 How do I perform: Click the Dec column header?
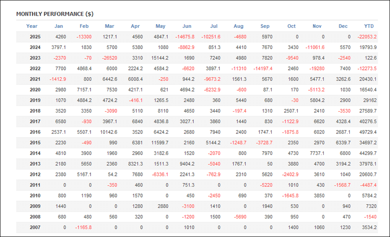[343, 26]
